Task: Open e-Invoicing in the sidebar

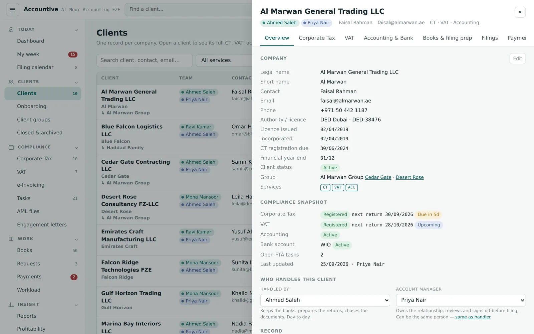Action: [x=43, y=185]
